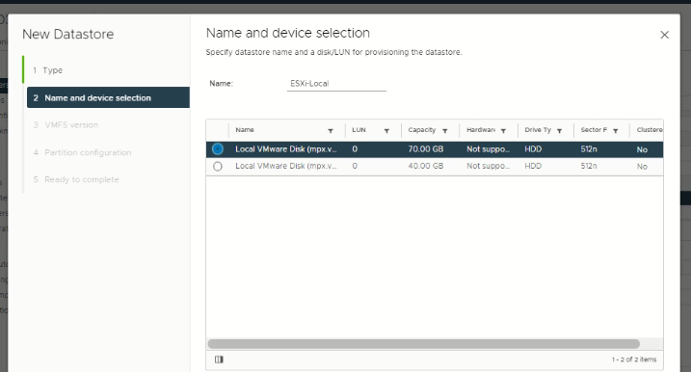This screenshot has height=372, width=691.
Task: Sort by the Drive Type column header
Action: point(538,129)
